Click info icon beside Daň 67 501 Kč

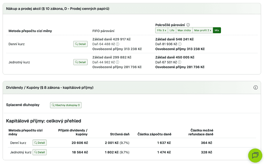pos(179,62)
